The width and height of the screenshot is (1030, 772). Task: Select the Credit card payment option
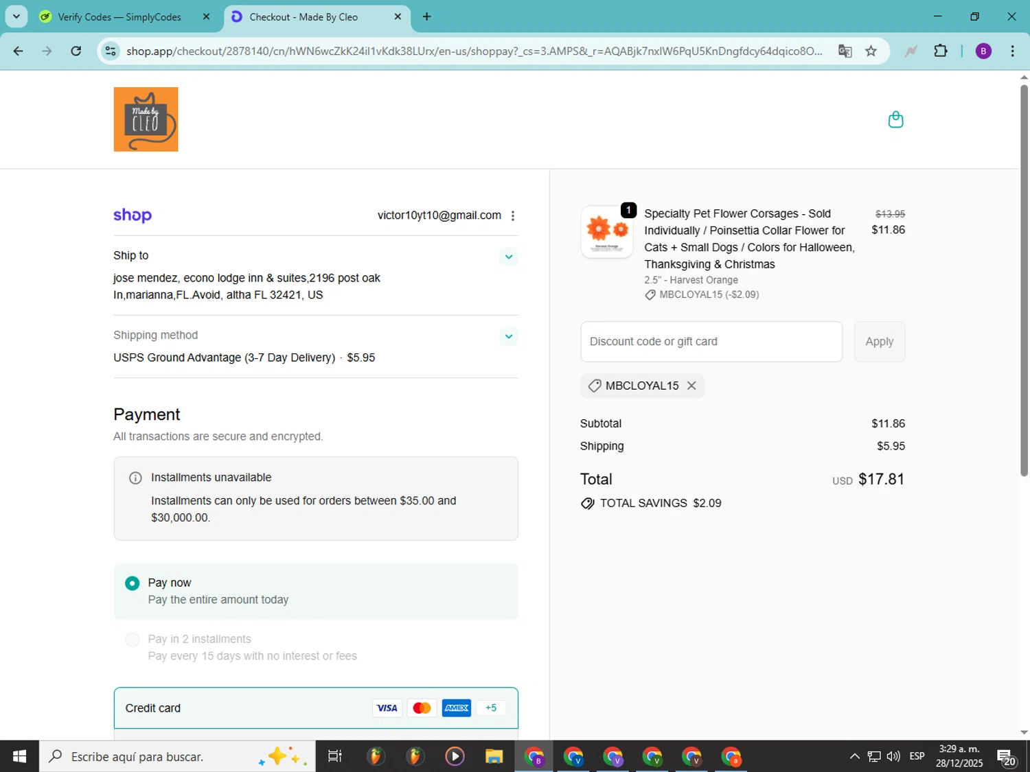click(x=316, y=708)
